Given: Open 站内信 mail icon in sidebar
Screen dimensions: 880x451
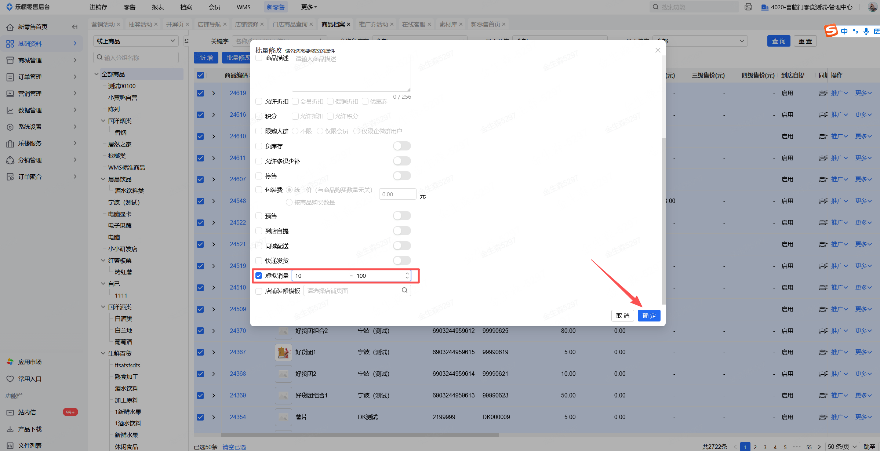Looking at the screenshot, I should pos(10,412).
